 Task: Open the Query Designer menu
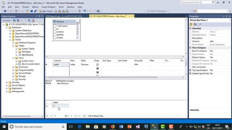point(48,7)
